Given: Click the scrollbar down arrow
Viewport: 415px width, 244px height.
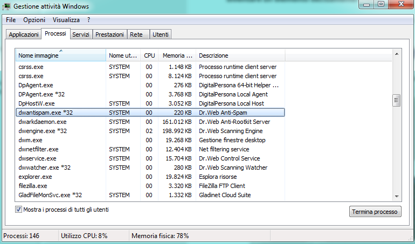Looking at the screenshot, I should pyautogui.click(x=397, y=196).
